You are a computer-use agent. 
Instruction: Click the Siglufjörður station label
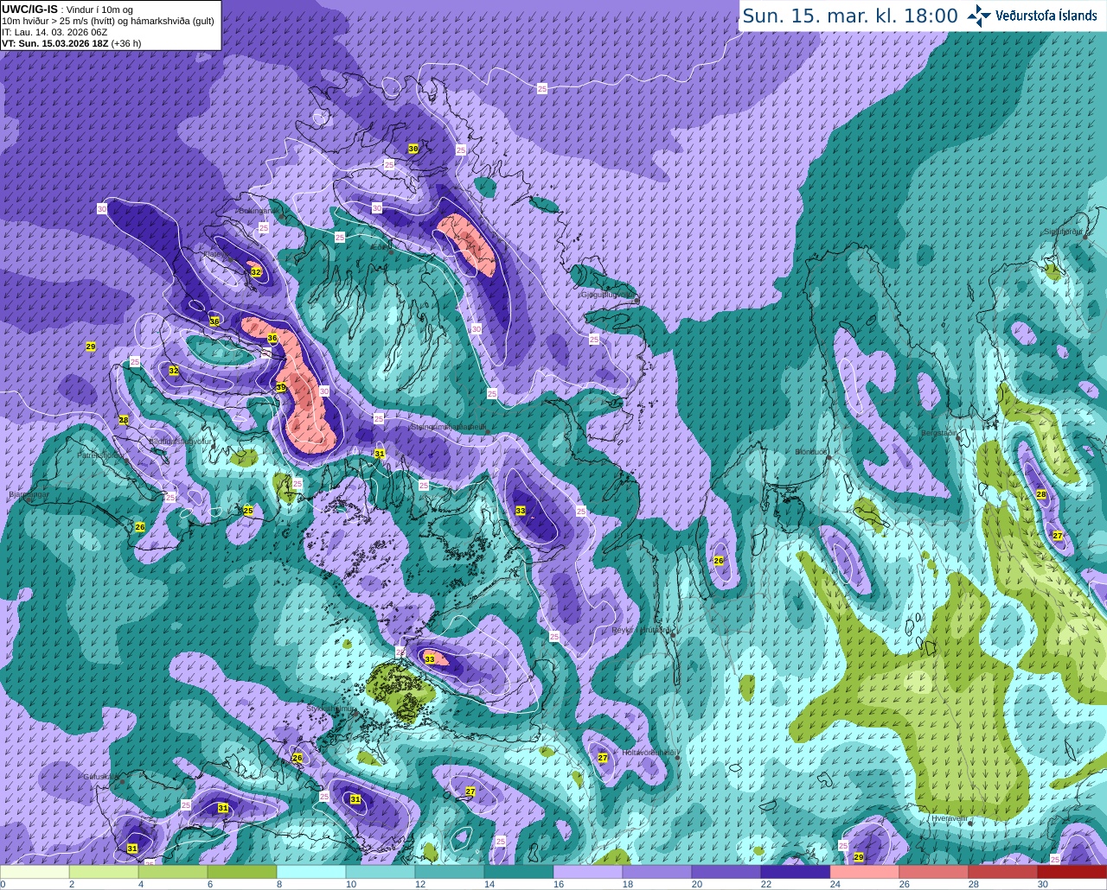[1064, 232]
